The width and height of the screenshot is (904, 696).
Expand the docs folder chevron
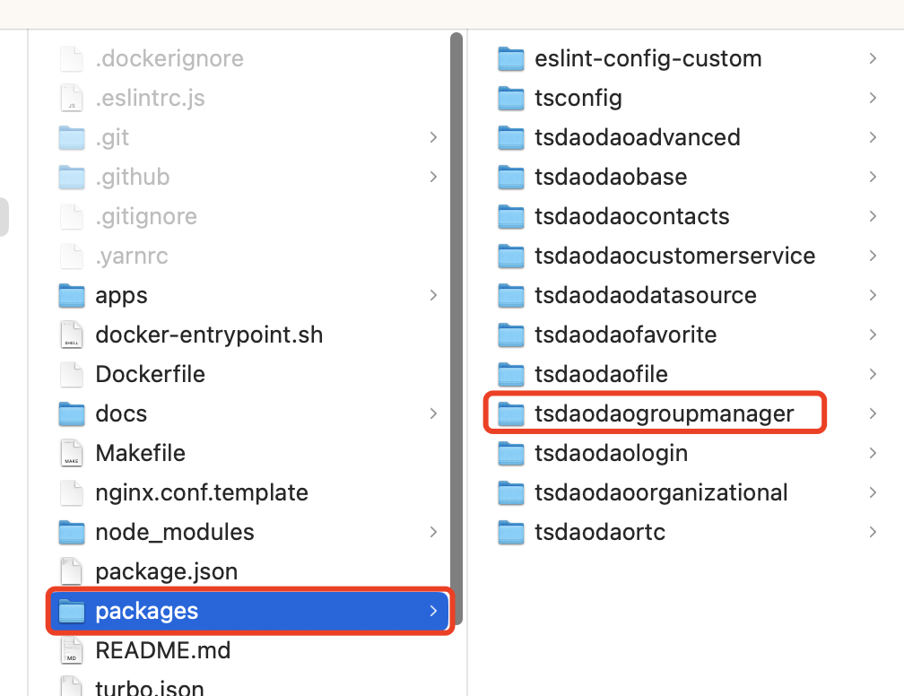433,414
